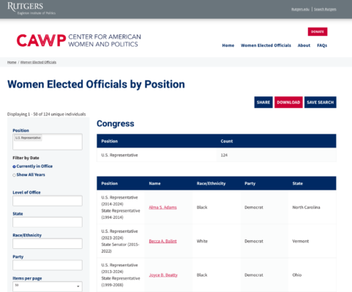Go to the About menu item
This screenshot has height=292, width=352.
click(x=304, y=45)
